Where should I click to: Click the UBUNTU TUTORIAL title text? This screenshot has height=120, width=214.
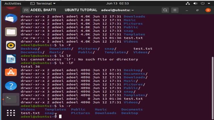click(81, 10)
